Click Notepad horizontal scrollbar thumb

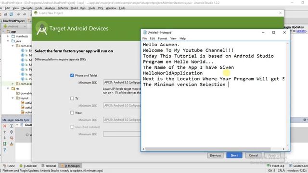[208, 149]
